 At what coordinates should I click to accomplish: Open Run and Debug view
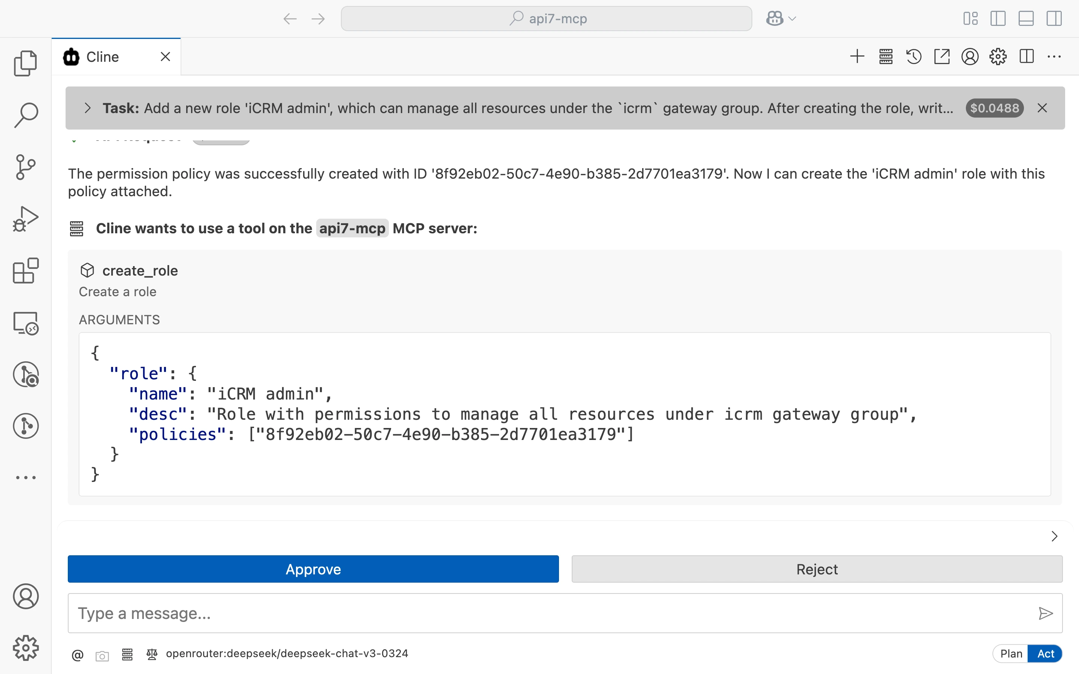pyautogui.click(x=25, y=219)
